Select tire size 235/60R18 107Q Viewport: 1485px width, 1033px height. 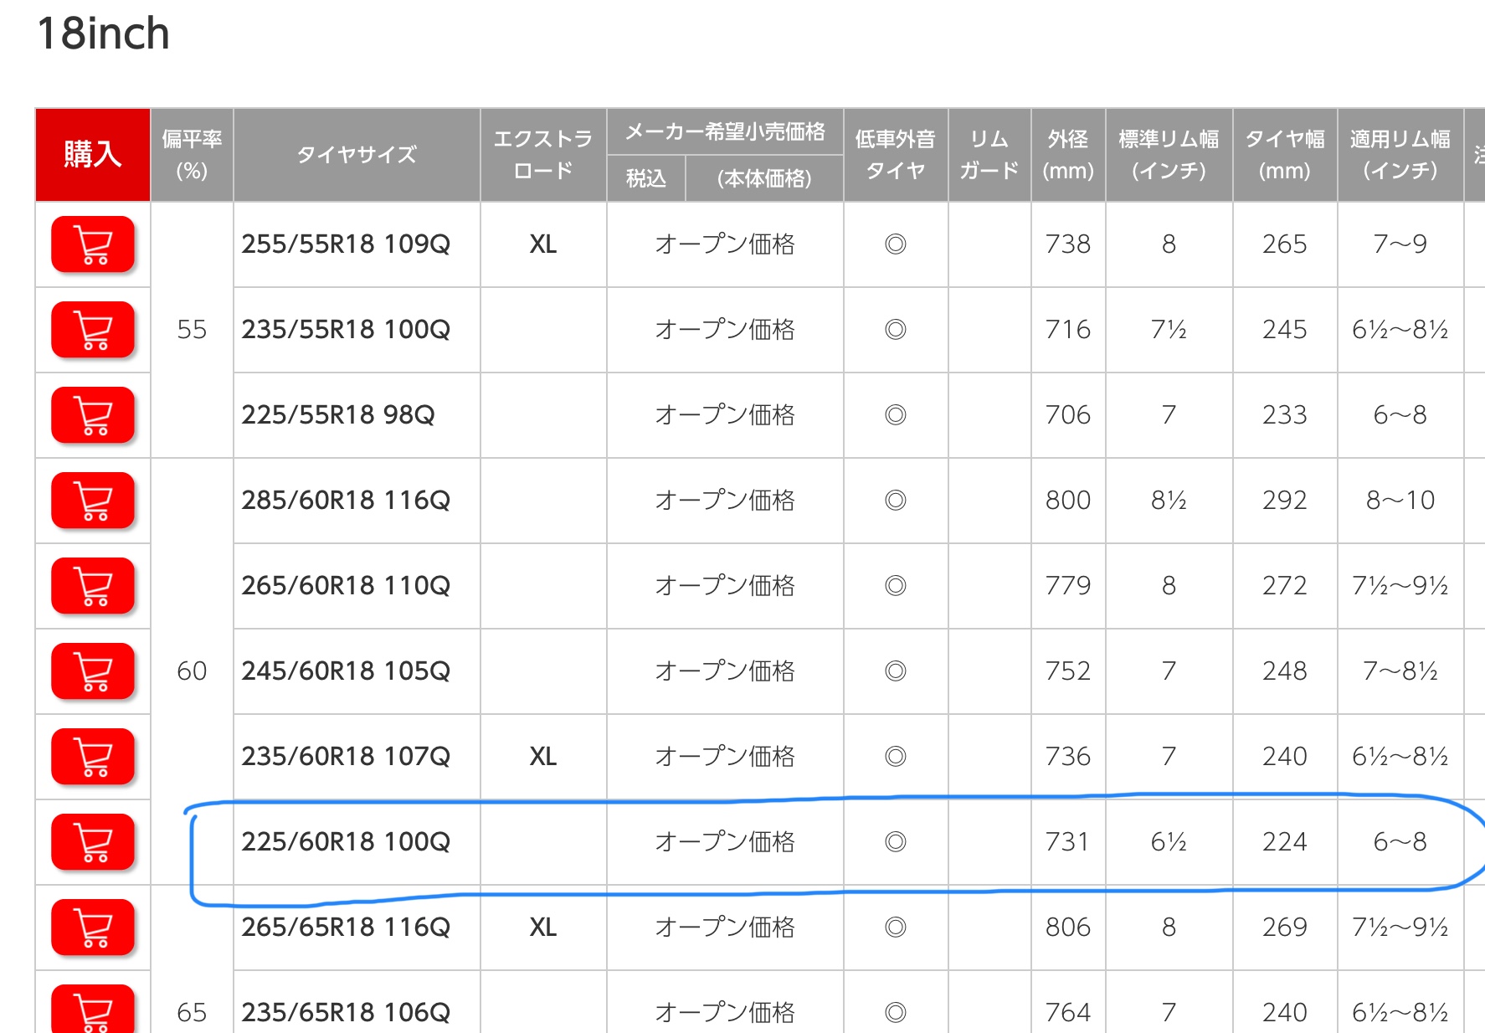346,757
